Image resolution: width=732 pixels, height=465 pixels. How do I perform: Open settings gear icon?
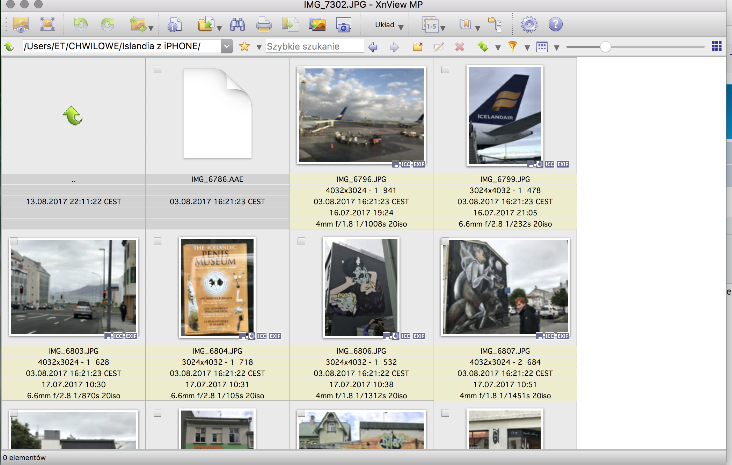(529, 24)
